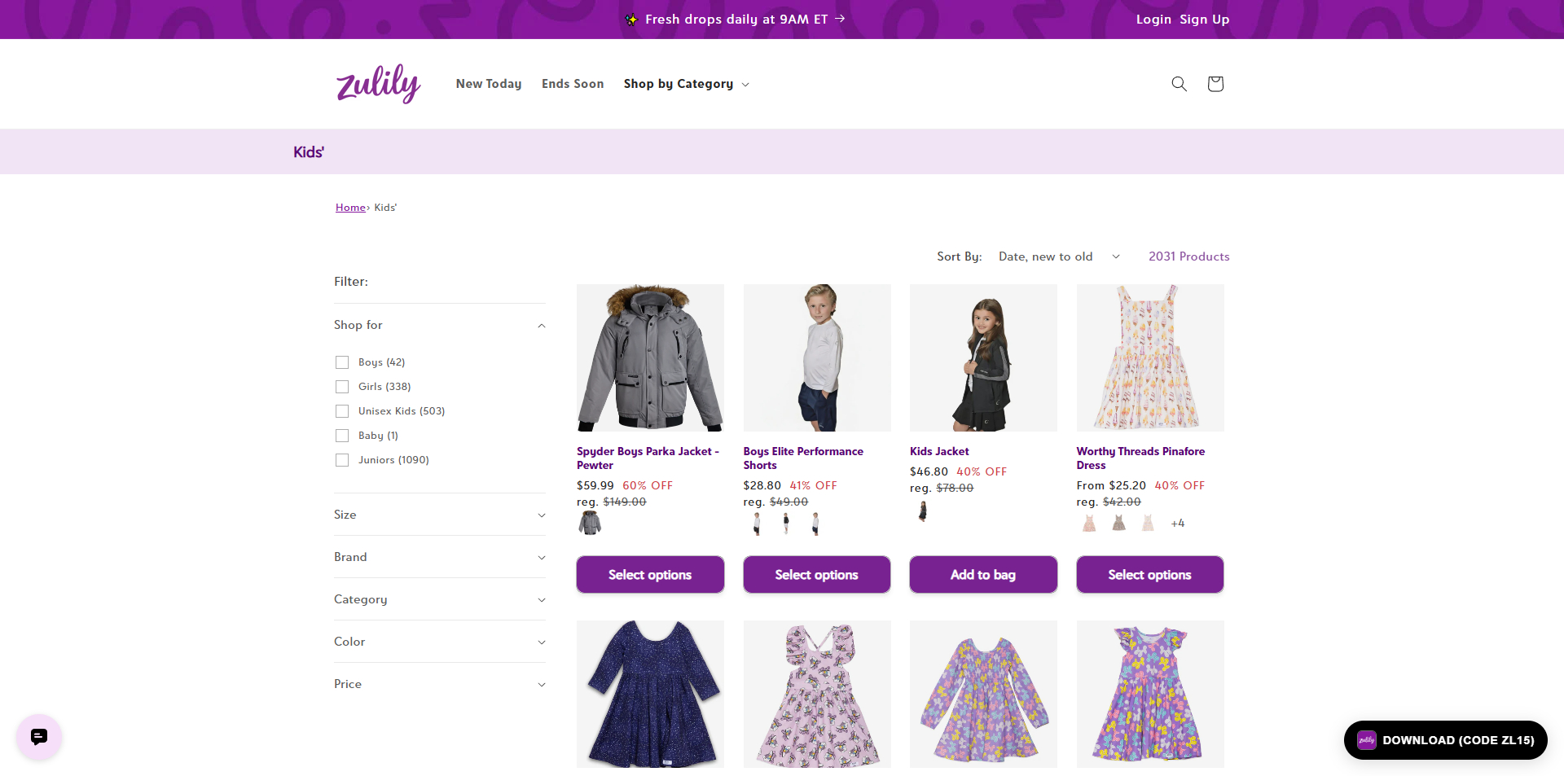Click the $59.99 parka price
This screenshot has height=776, width=1564.
pyautogui.click(x=595, y=485)
